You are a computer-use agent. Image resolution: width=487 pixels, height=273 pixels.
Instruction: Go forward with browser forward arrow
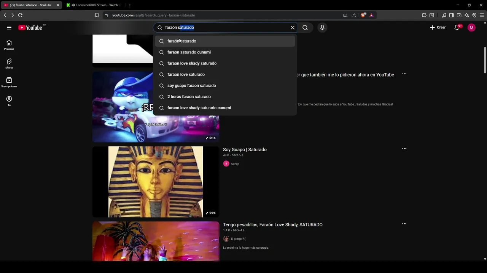[x=12, y=15]
